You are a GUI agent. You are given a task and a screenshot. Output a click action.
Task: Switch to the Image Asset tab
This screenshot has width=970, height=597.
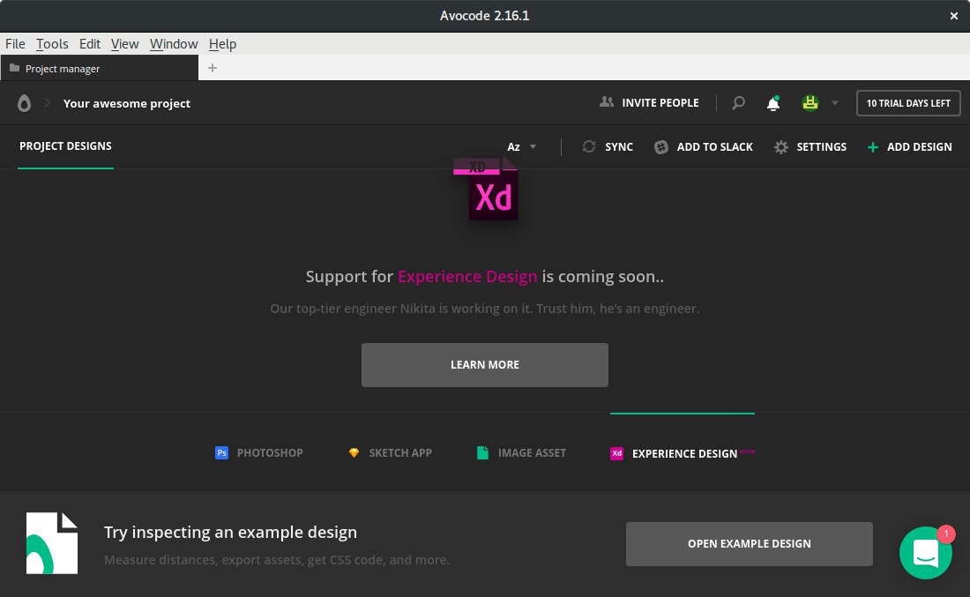532,453
